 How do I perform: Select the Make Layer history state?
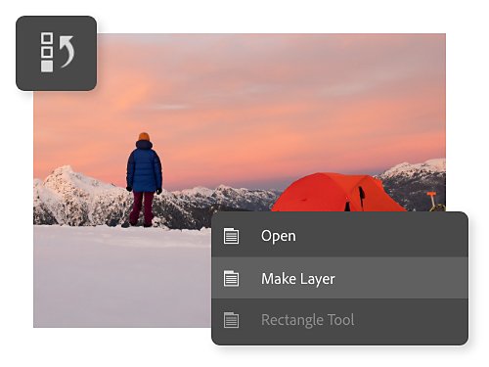click(339, 278)
